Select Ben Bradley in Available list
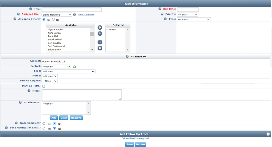The height and width of the screenshot is (147, 272). coord(54,43)
